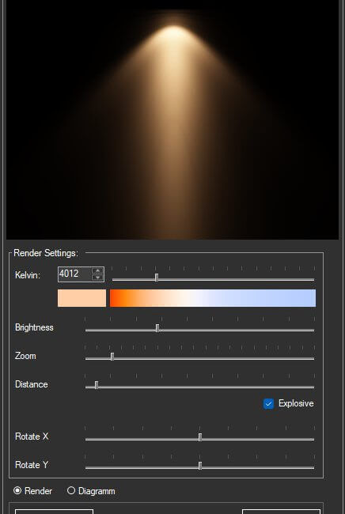
Task: Click the Distance slider handle
Action: click(x=97, y=385)
